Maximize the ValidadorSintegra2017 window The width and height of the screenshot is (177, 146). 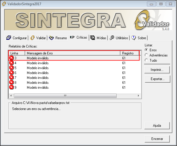point(161,4)
